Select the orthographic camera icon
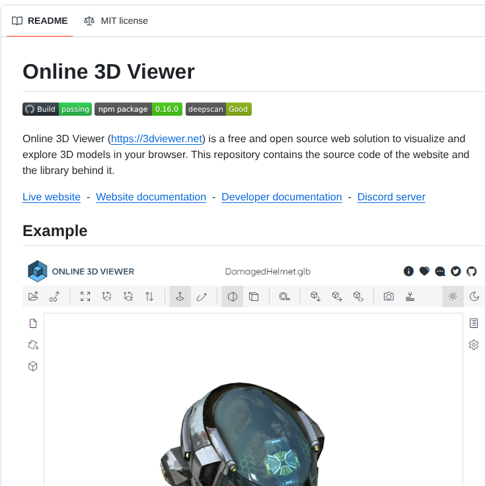The width and height of the screenshot is (485, 486). pyautogui.click(x=254, y=296)
